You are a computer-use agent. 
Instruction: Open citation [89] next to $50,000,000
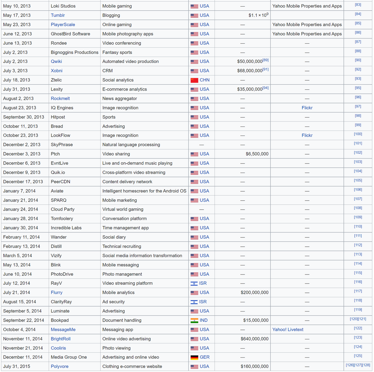pos(266,60)
